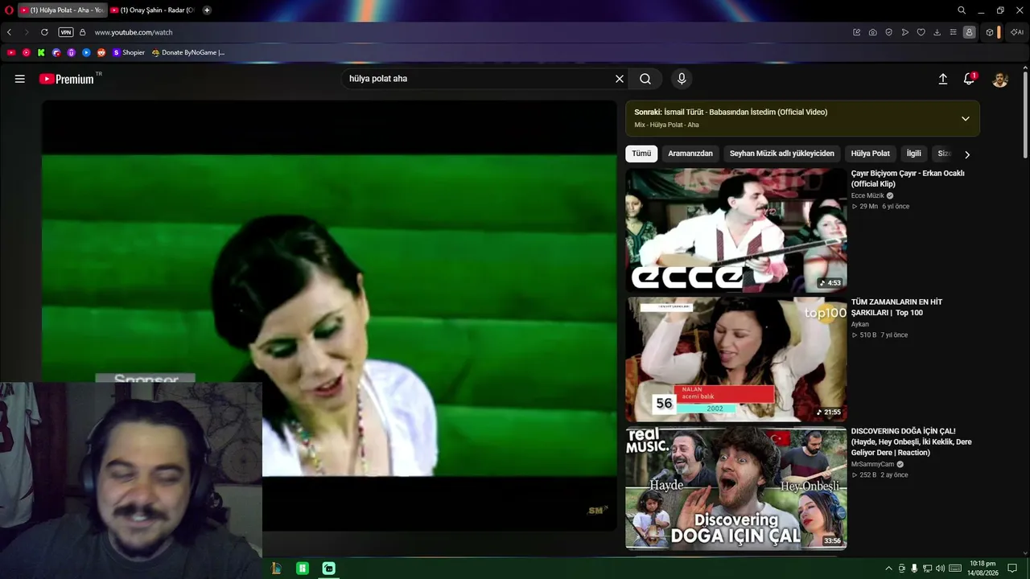
Task: Open the taskbar clock showing 10:18 pm
Action: (x=983, y=569)
